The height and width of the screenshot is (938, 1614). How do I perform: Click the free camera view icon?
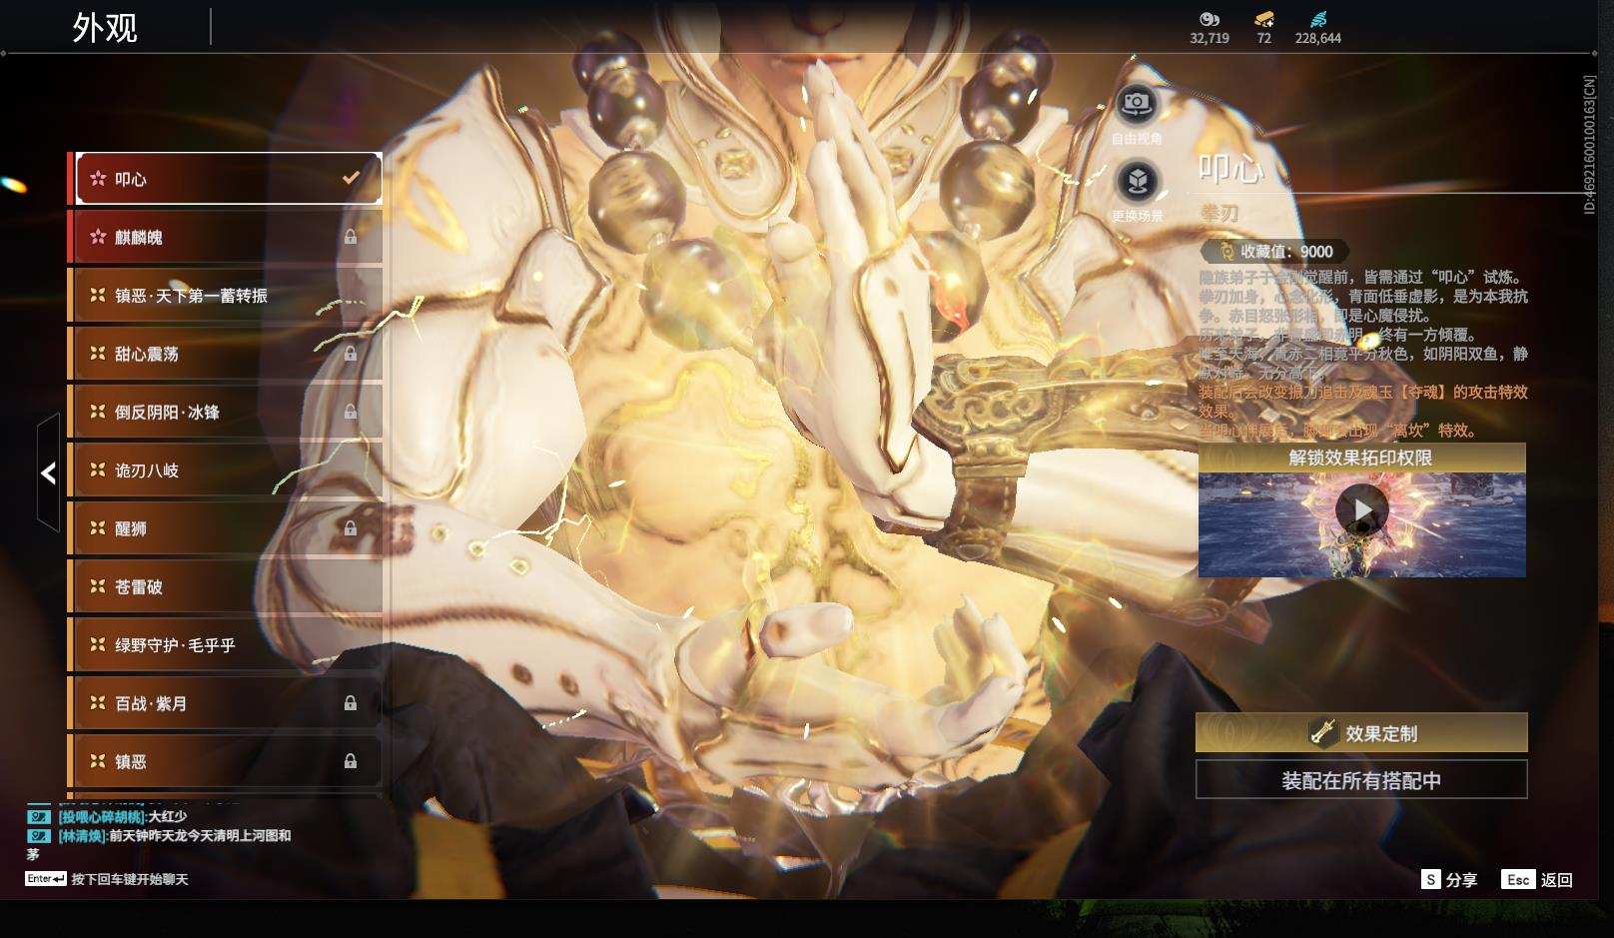click(x=1137, y=103)
